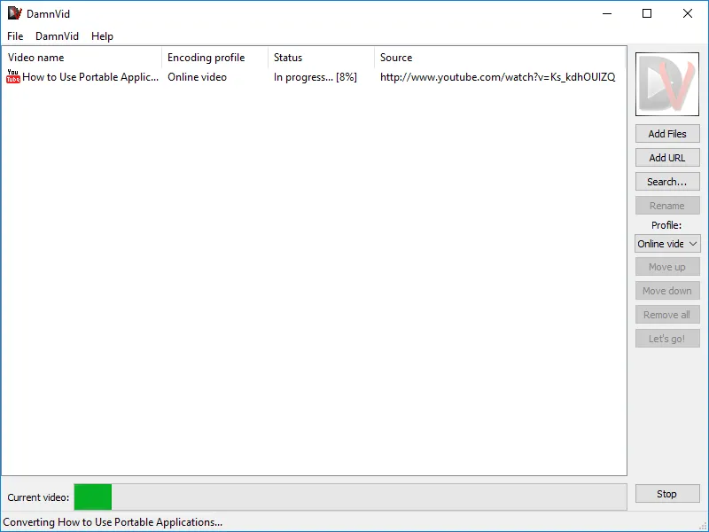Expand the Profile dropdown
This screenshot has width=709, height=532.
667,244
